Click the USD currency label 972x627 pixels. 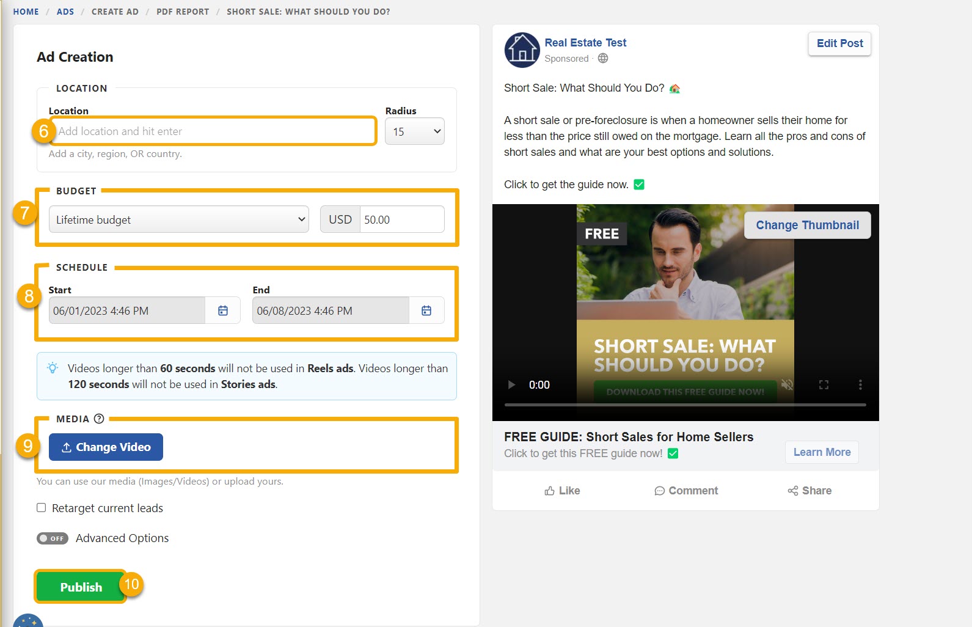pos(340,219)
